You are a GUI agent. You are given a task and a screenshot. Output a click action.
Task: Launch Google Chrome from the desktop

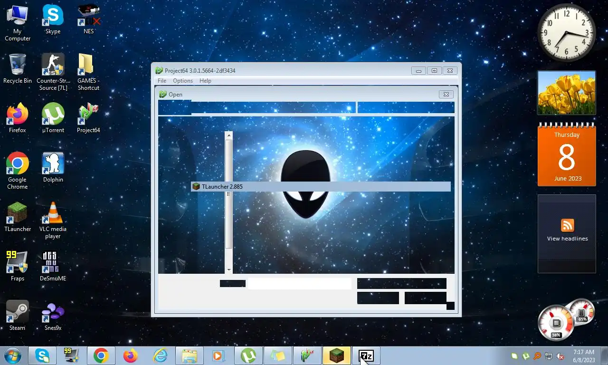pos(18,171)
